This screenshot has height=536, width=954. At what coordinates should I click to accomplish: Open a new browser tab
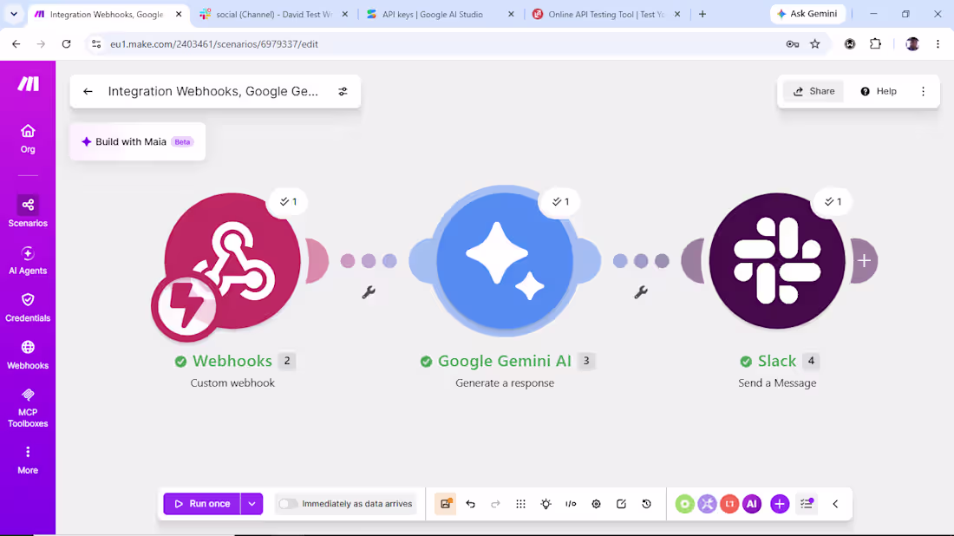[x=702, y=14]
